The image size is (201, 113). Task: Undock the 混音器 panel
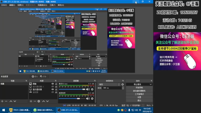95,81
